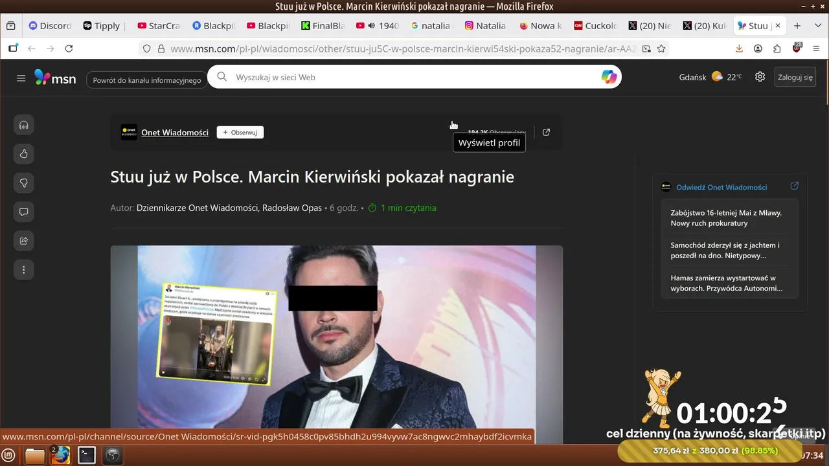The height and width of the screenshot is (466, 829).
Task: Click the 1 min czytania reading time
Action: coord(408,208)
